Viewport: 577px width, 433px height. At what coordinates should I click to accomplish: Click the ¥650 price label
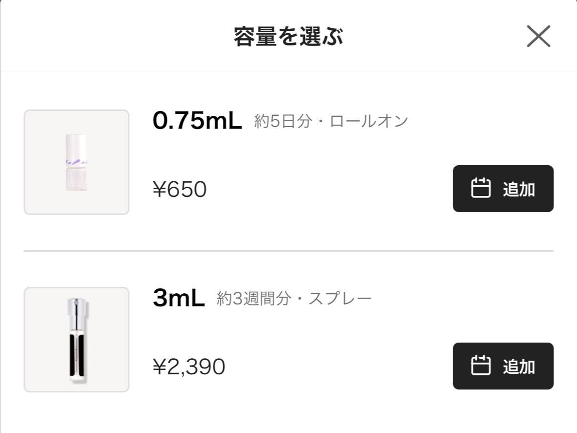[x=180, y=189]
